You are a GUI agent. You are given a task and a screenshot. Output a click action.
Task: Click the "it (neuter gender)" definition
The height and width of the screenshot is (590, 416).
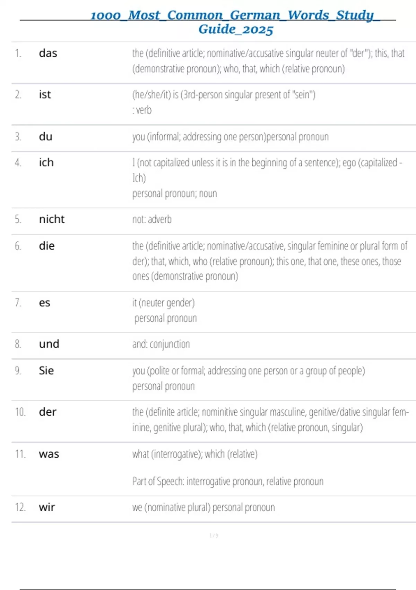[163, 303]
